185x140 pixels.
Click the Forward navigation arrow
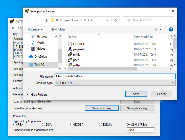[35, 20]
